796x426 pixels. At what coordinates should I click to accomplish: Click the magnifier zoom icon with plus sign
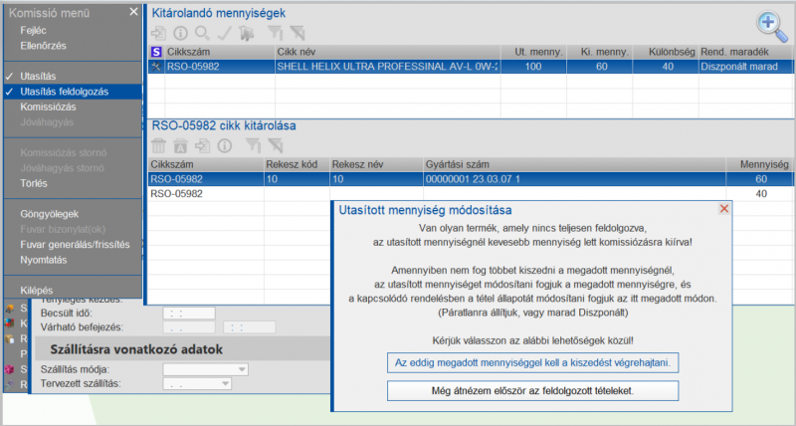tap(769, 23)
